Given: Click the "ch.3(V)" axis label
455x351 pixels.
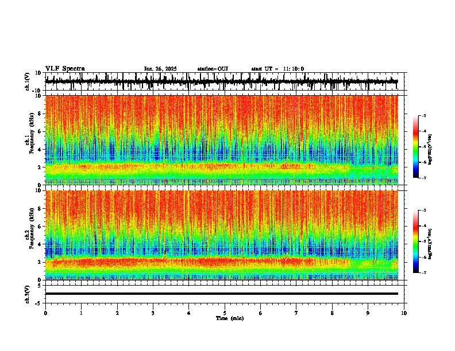Looking at the screenshot, I should [28, 294].
